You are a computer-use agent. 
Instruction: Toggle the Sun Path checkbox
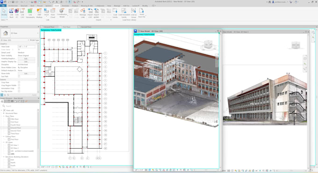coord(19,77)
